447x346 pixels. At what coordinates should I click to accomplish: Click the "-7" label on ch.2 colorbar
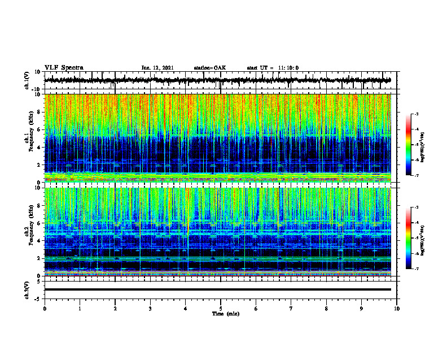416,269
